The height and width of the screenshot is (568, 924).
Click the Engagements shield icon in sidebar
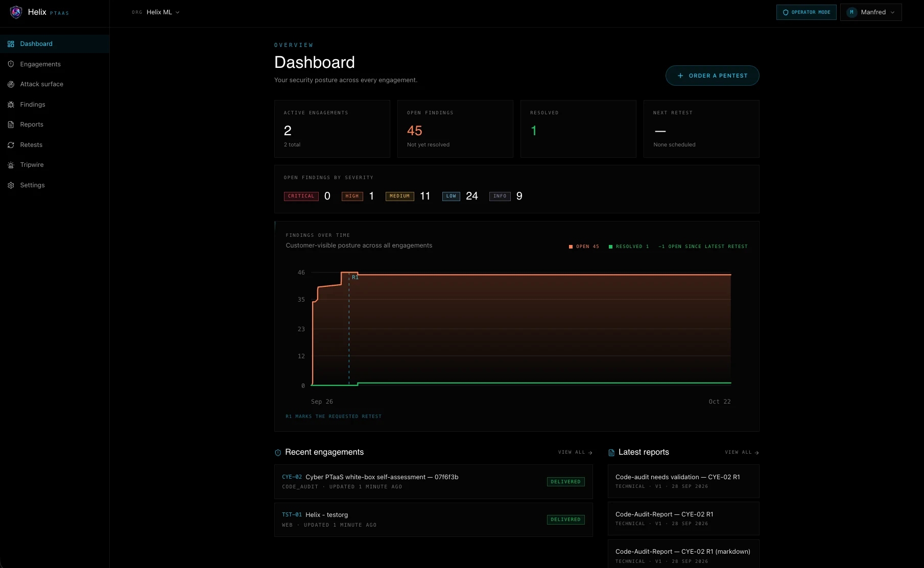coord(11,64)
